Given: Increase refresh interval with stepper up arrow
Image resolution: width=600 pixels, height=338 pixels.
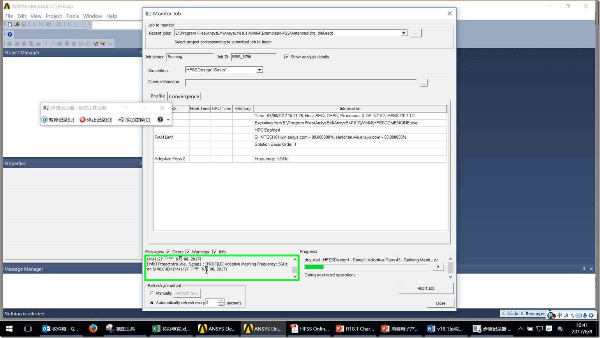Looking at the screenshot, I should (x=221, y=301).
